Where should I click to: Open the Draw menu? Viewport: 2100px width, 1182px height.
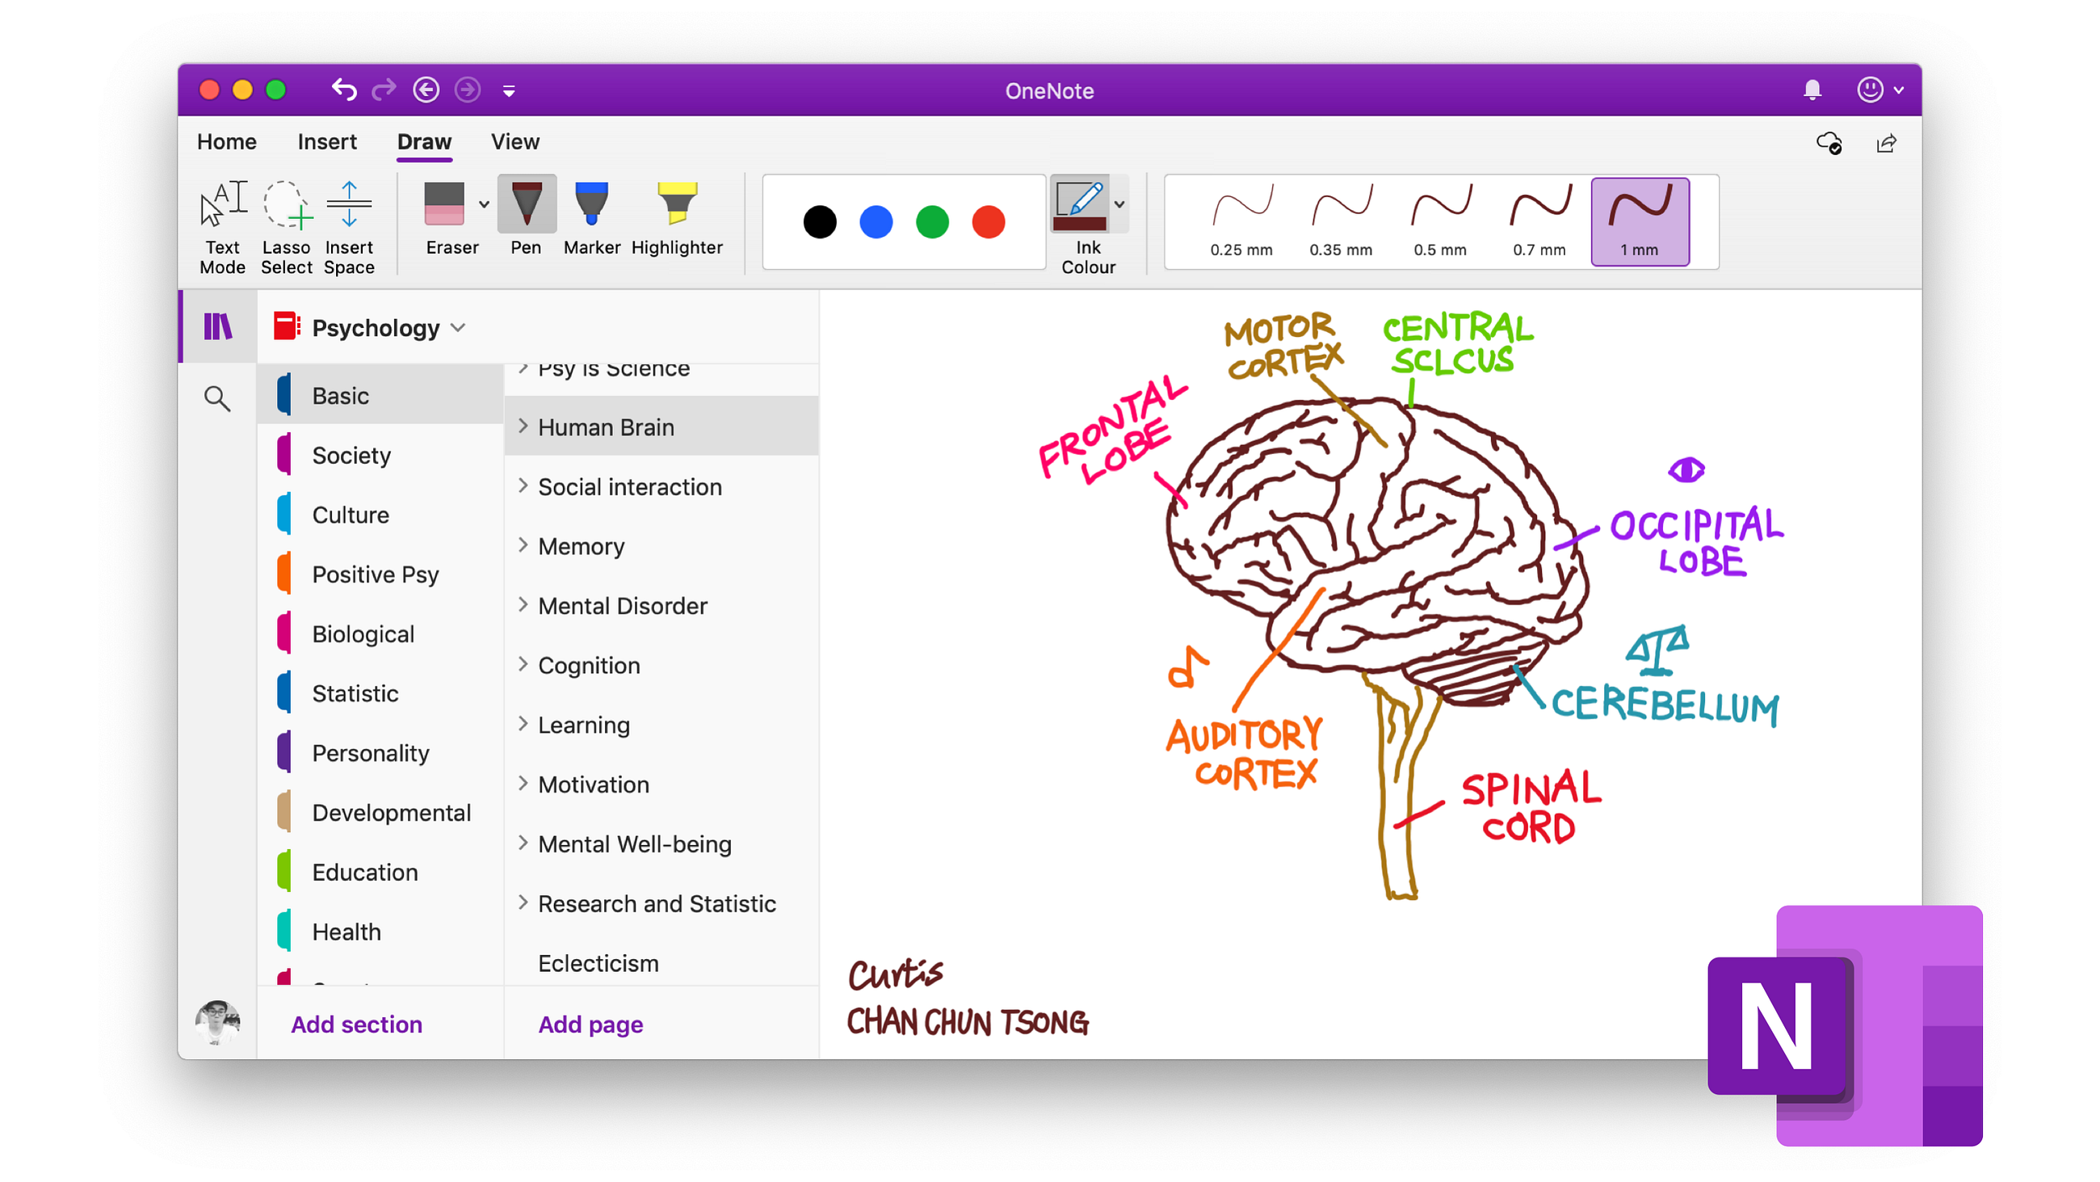(x=424, y=141)
